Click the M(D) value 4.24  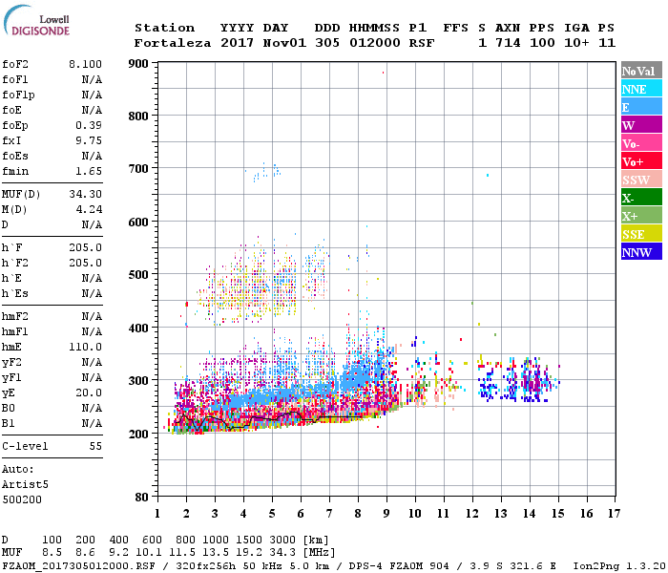pyautogui.click(x=89, y=210)
